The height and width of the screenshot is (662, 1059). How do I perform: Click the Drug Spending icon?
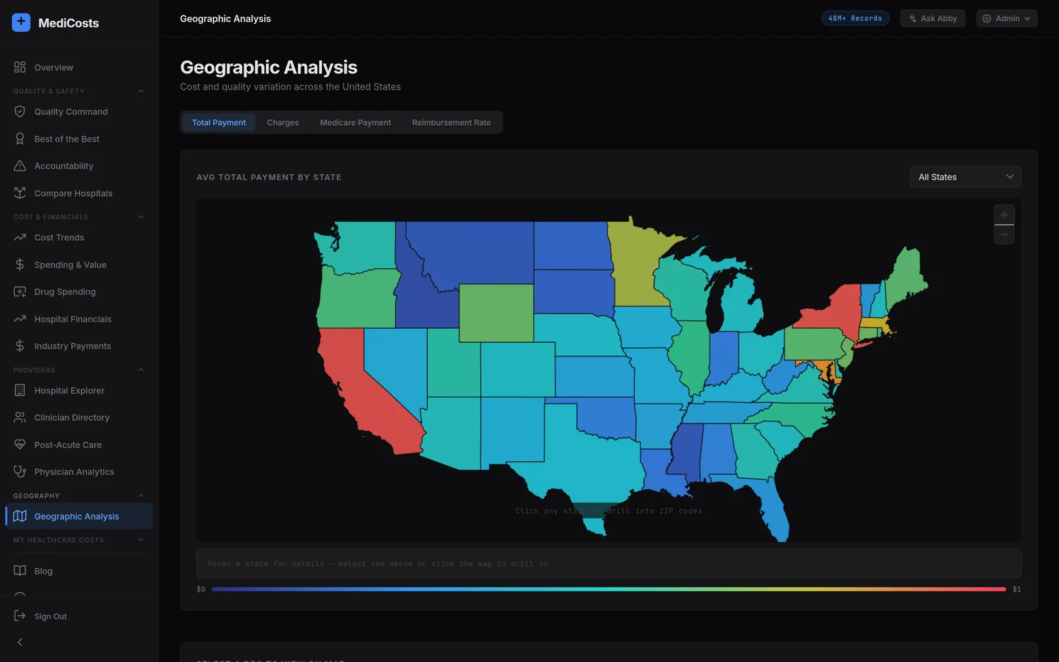point(20,291)
